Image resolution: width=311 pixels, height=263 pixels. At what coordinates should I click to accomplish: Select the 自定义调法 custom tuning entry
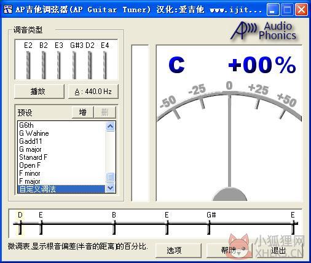pos(61,189)
